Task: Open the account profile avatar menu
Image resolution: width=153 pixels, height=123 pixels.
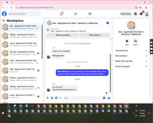Action: click(x=147, y=14)
